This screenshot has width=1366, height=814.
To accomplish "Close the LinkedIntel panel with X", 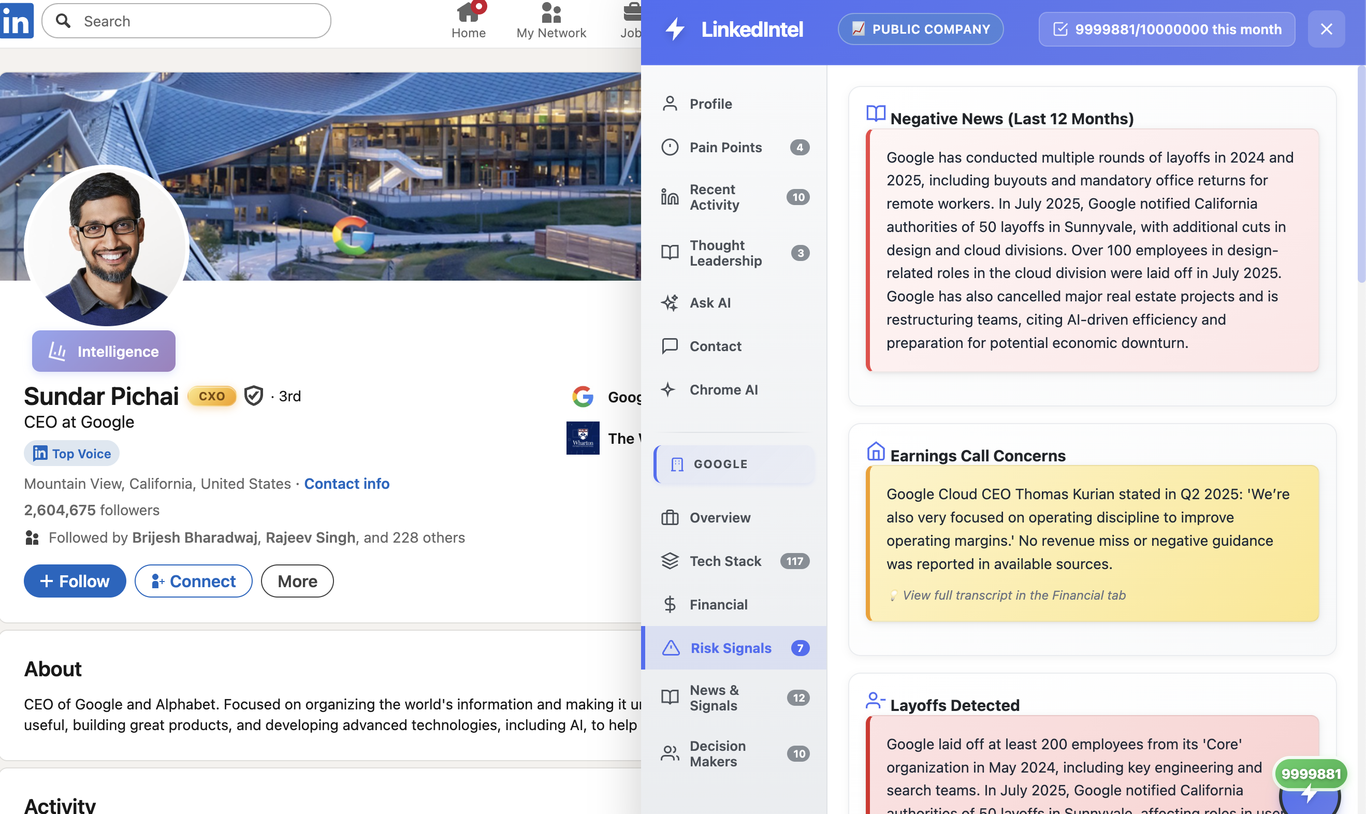I will (1326, 29).
